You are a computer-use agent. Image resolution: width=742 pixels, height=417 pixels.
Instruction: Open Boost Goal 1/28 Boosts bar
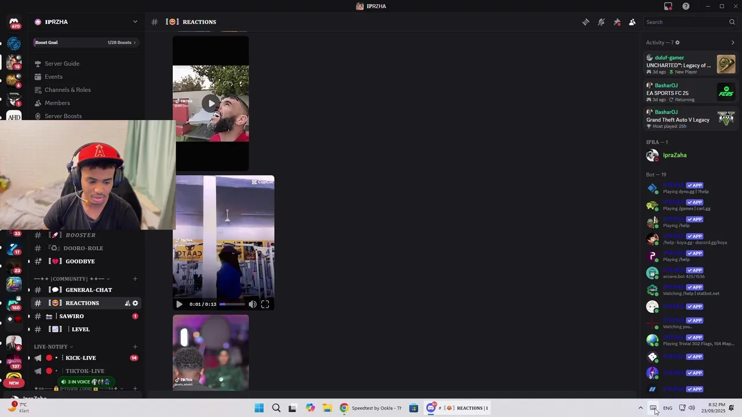click(86, 42)
